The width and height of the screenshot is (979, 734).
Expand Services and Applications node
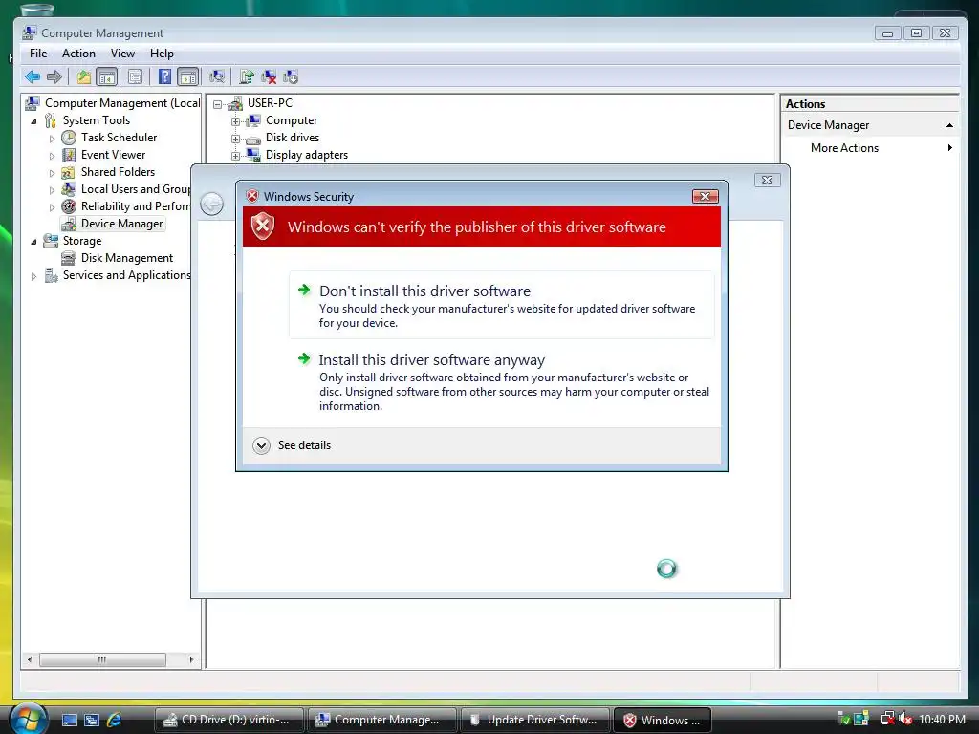coord(33,276)
